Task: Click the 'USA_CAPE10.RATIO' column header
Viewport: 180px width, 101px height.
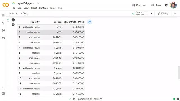Action: point(74,22)
